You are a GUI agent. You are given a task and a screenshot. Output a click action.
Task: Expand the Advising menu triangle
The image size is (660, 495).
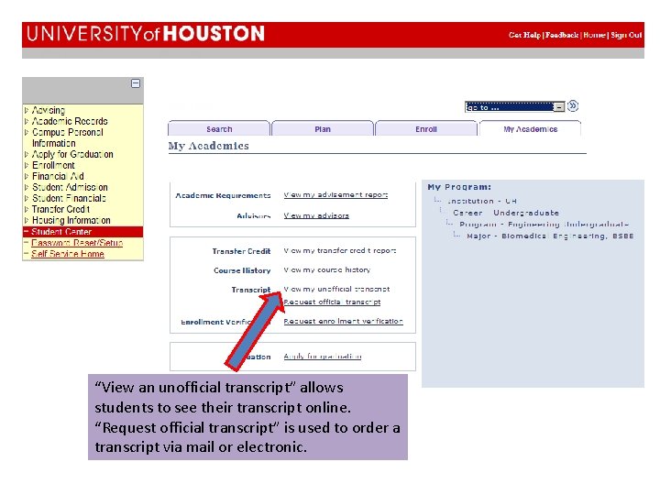[27, 110]
